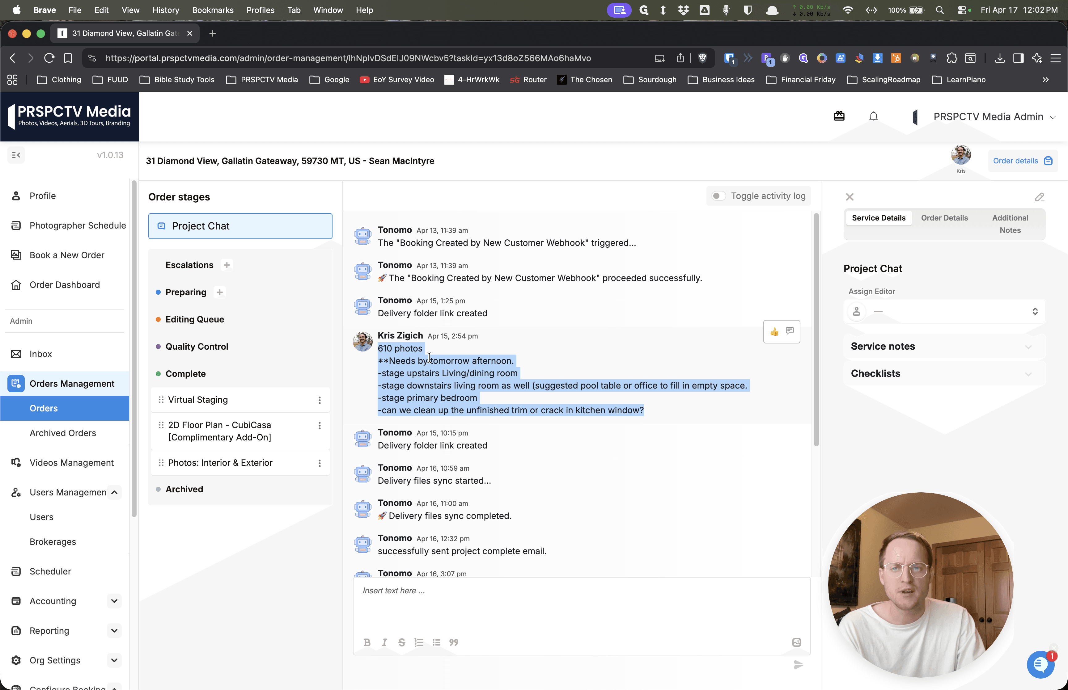
Task: Collapse the sidebar menu
Action: [16, 155]
